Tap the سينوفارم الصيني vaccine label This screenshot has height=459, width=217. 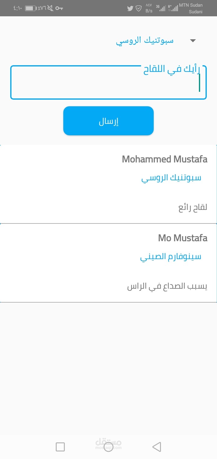[x=171, y=257]
